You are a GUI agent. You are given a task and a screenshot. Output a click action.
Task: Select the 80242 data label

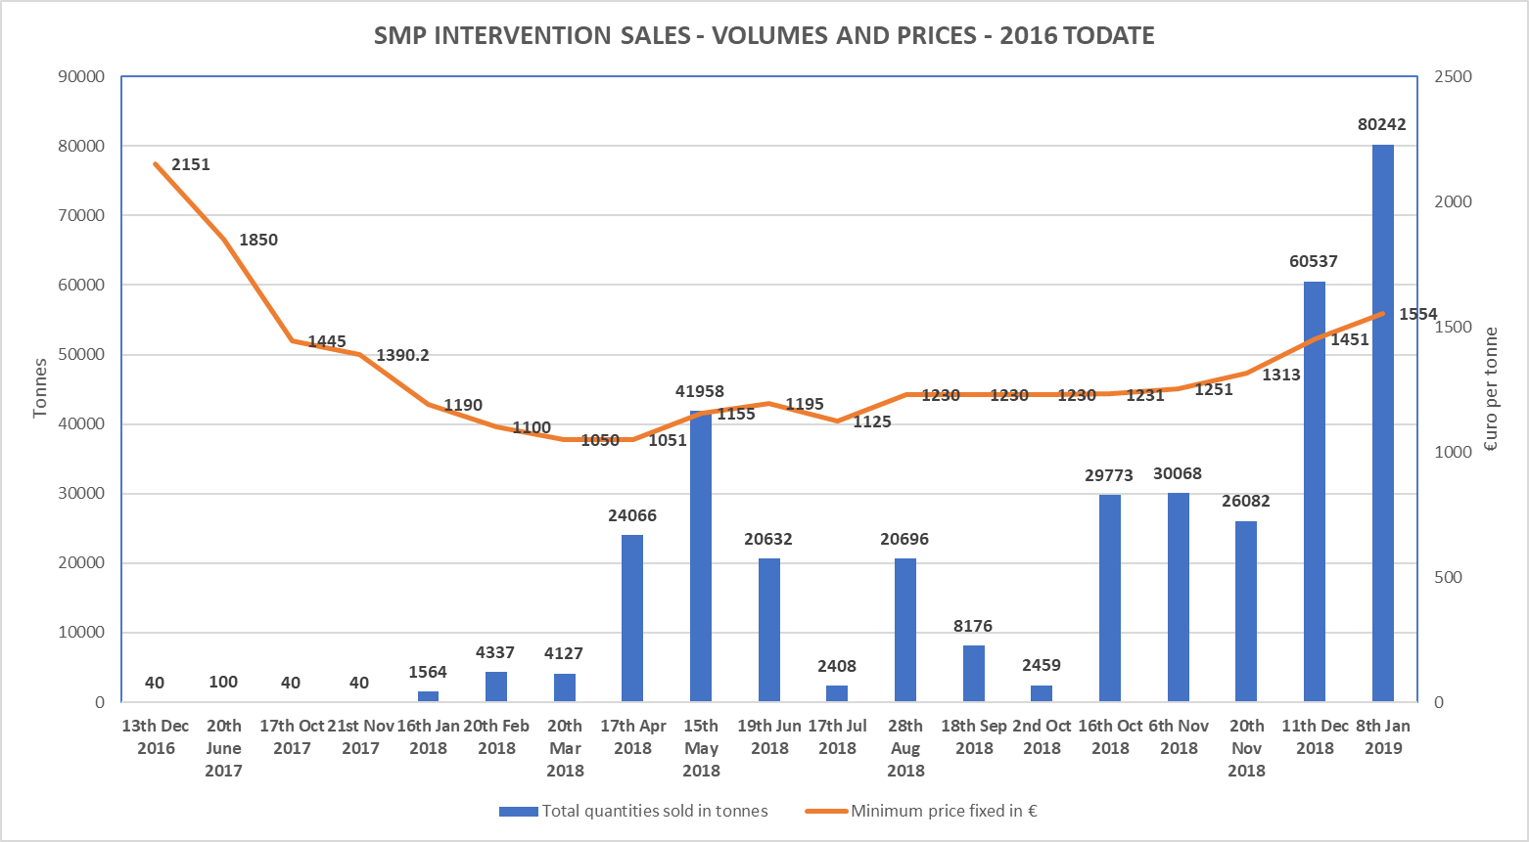1382,124
